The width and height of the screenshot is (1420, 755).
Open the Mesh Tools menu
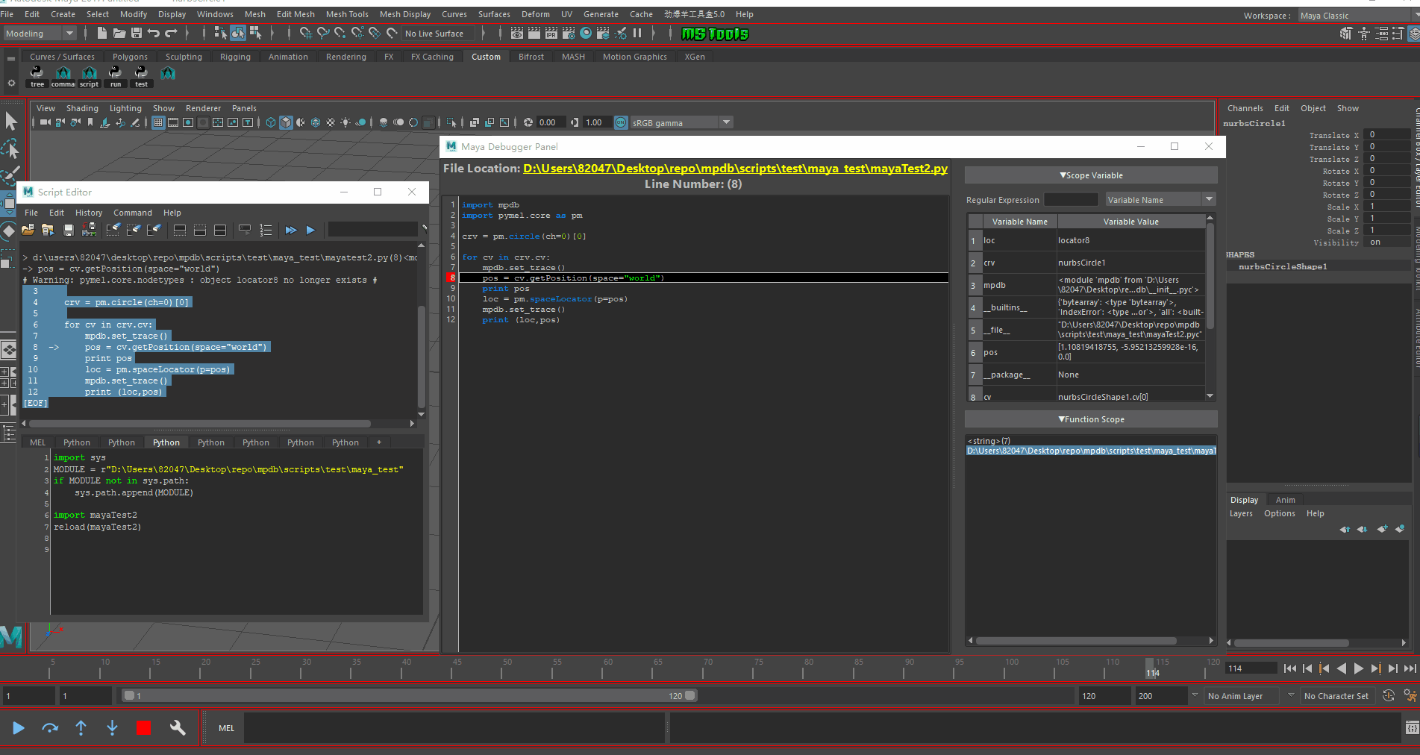347,14
